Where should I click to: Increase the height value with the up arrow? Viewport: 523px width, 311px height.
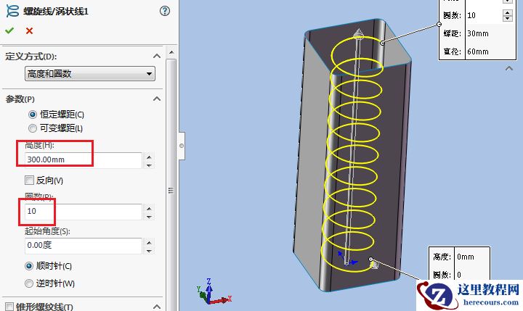[149, 157]
